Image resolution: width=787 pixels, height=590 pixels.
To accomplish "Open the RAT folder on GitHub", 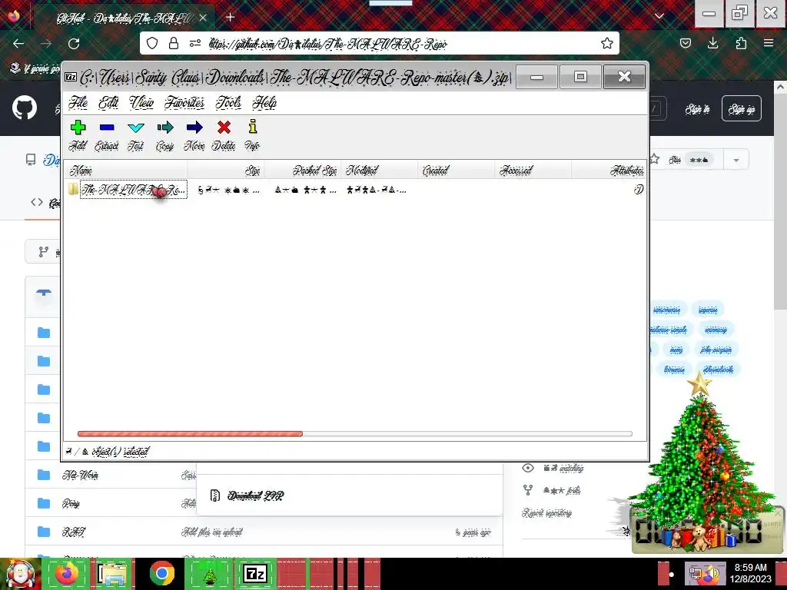I will [x=74, y=532].
